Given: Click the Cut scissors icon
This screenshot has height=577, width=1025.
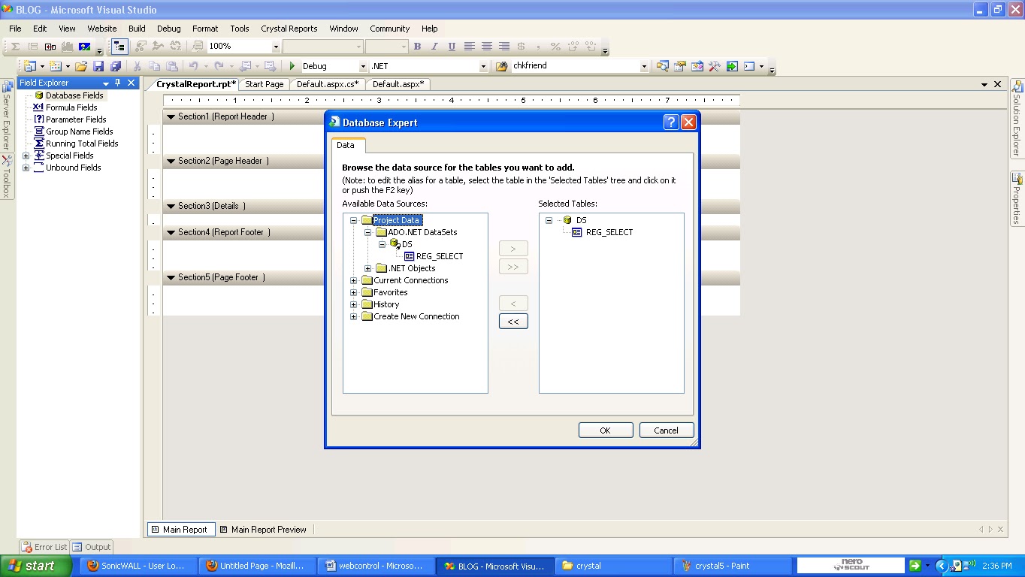Looking at the screenshot, I should click(x=137, y=66).
